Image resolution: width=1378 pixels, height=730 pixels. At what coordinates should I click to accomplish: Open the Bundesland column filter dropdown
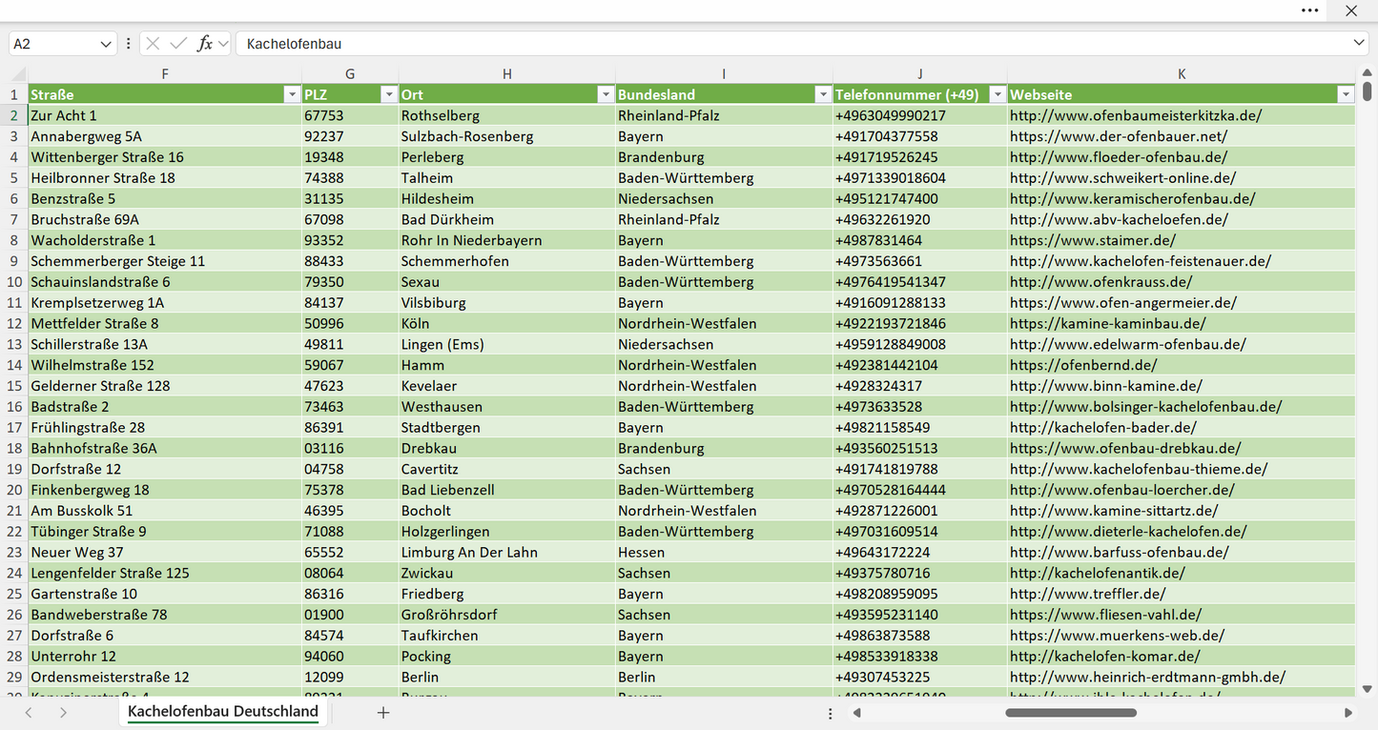click(x=822, y=94)
